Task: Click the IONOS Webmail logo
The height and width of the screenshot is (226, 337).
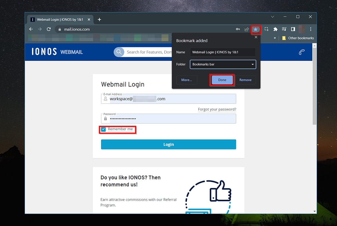Action: pyautogui.click(x=57, y=52)
